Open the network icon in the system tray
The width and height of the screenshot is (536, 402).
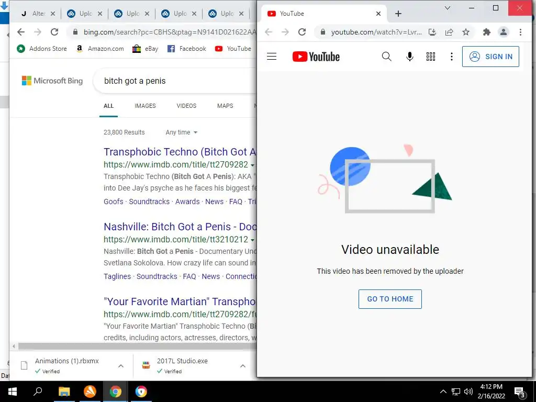(x=456, y=392)
